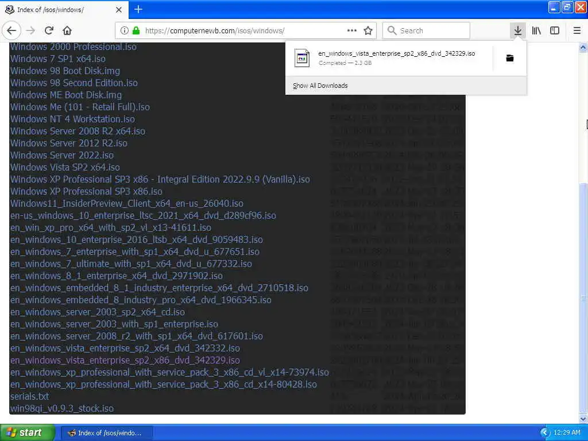This screenshot has width=588, height=441.
Task: Open containing folder for downloaded Vista ISO
Action: 510,58
